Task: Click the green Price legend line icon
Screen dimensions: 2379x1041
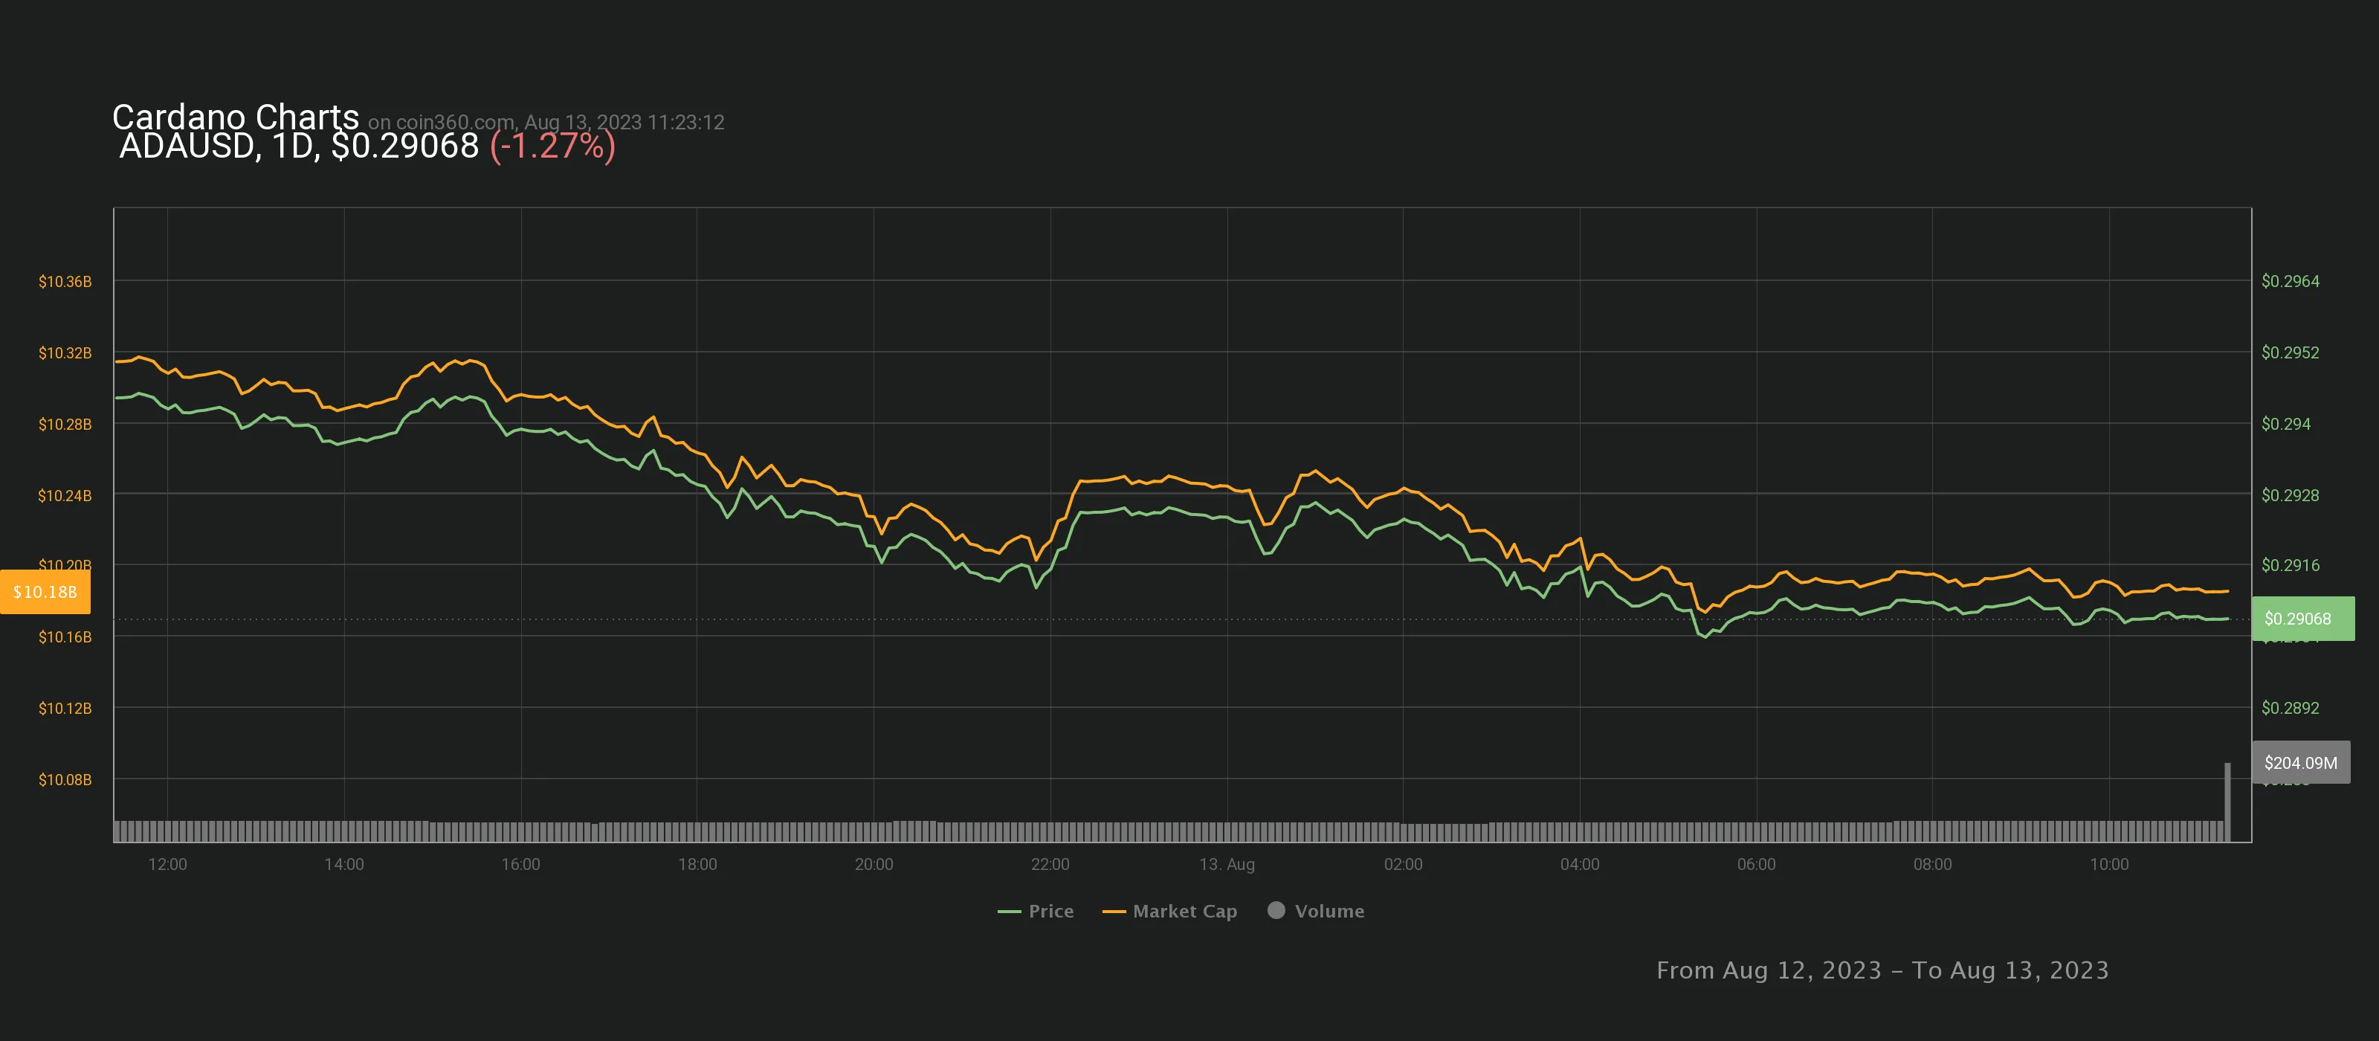Action: [1009, 912]
